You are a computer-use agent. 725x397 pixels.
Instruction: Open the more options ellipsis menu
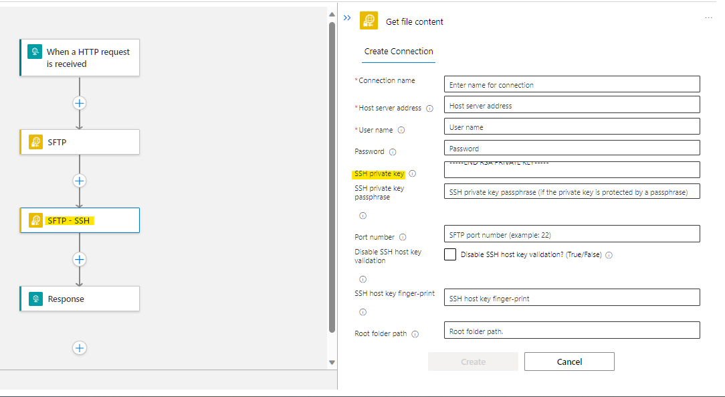[708, 17]
